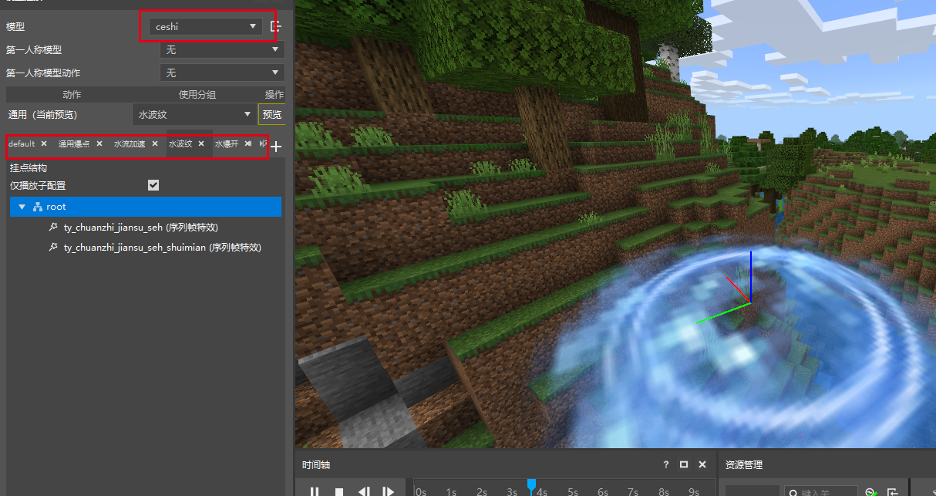
Task: Open the 水波纹 action dropdown
Action: [194, 114]
